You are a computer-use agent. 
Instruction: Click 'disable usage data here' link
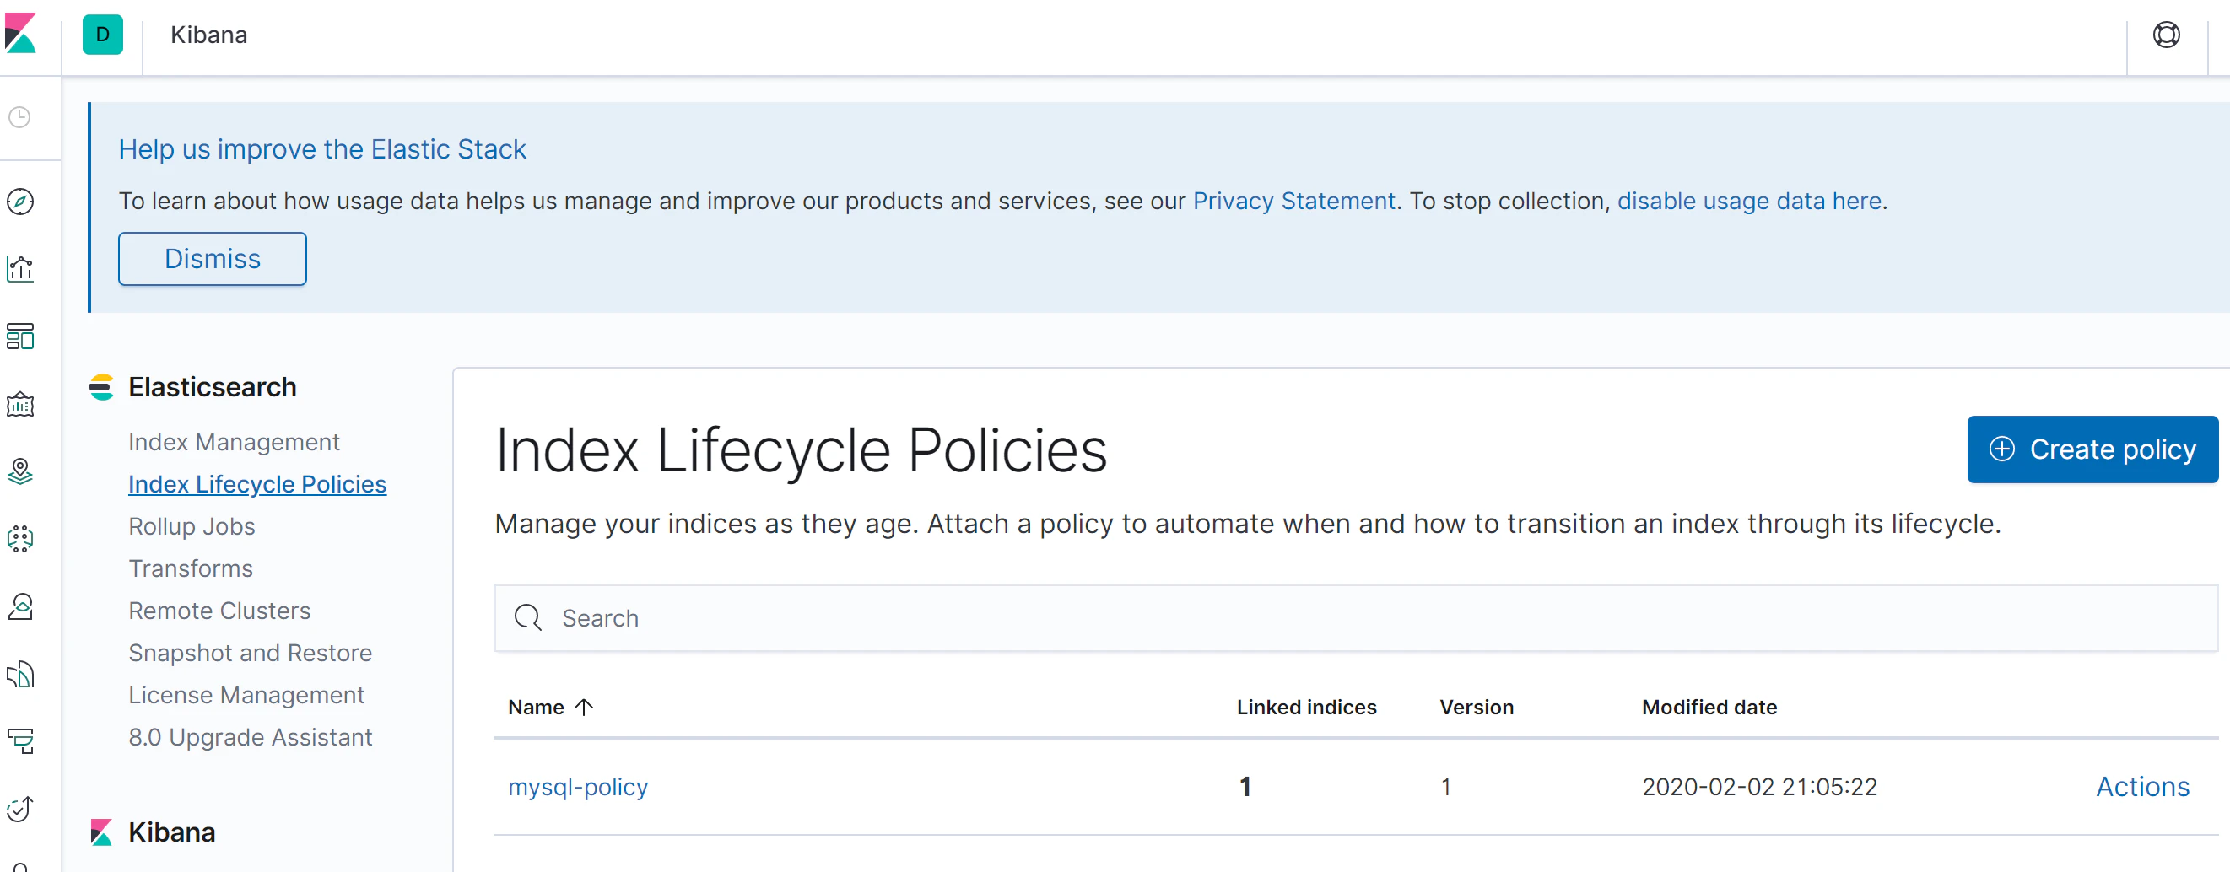pos(1750,201)
